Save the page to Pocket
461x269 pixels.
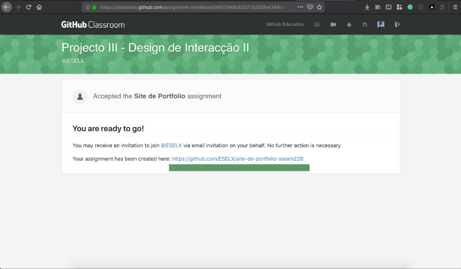click(310, 7)
